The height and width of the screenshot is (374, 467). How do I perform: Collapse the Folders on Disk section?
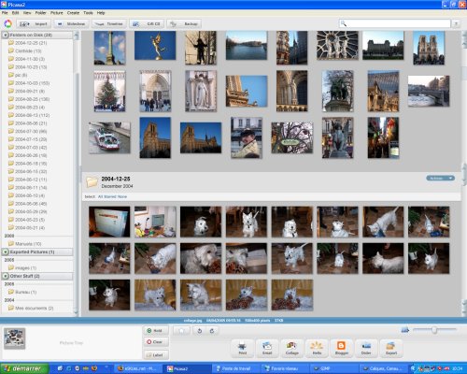coord(6,35)
